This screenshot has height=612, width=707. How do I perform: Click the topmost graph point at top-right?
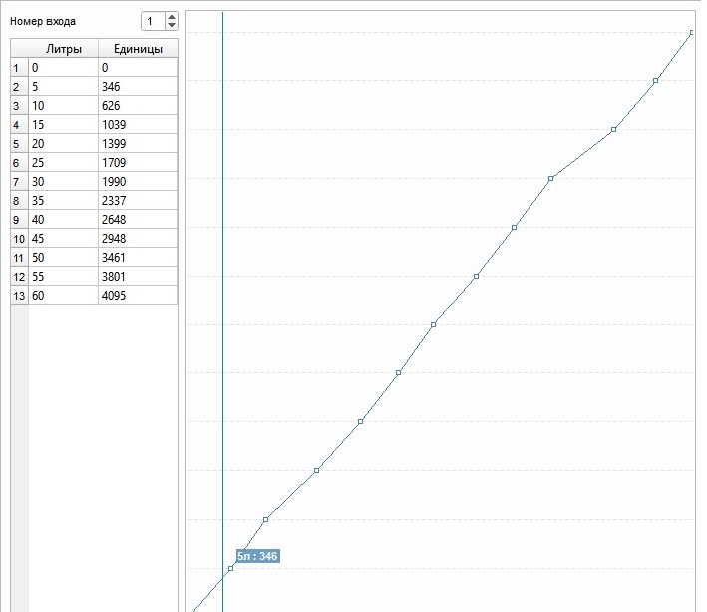click(692, 33)
